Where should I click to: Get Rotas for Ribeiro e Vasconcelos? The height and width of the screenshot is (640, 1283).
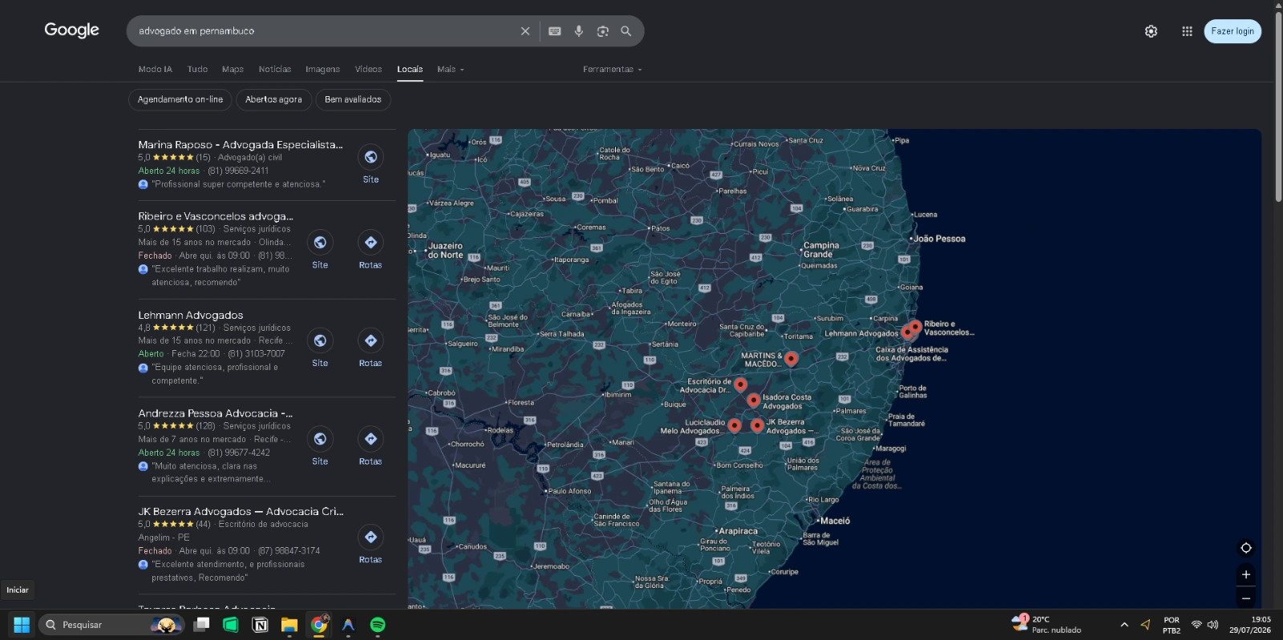pyautogui.click(x=370, y=242)
